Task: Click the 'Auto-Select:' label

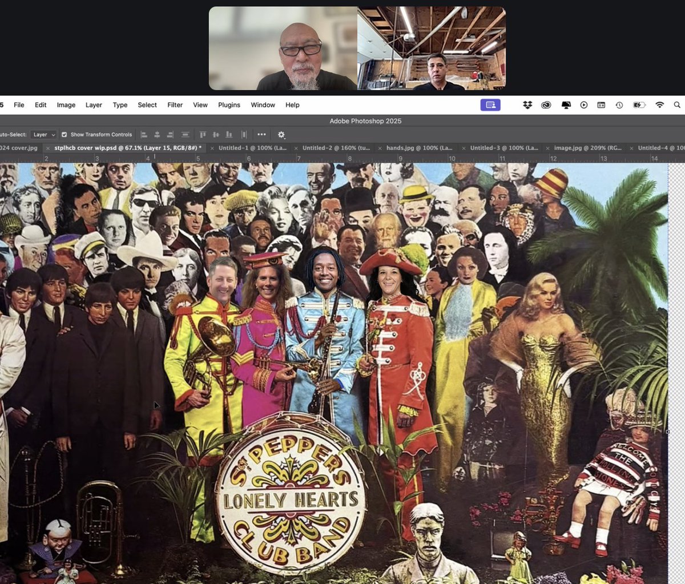Action: coord(13,135)
